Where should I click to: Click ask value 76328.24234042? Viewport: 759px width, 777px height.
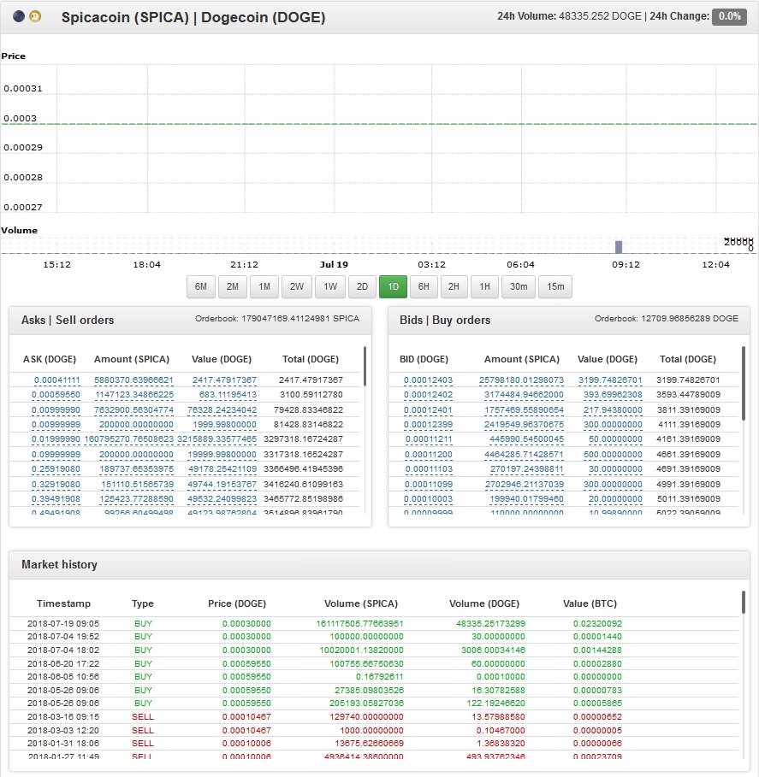point(222,409)
